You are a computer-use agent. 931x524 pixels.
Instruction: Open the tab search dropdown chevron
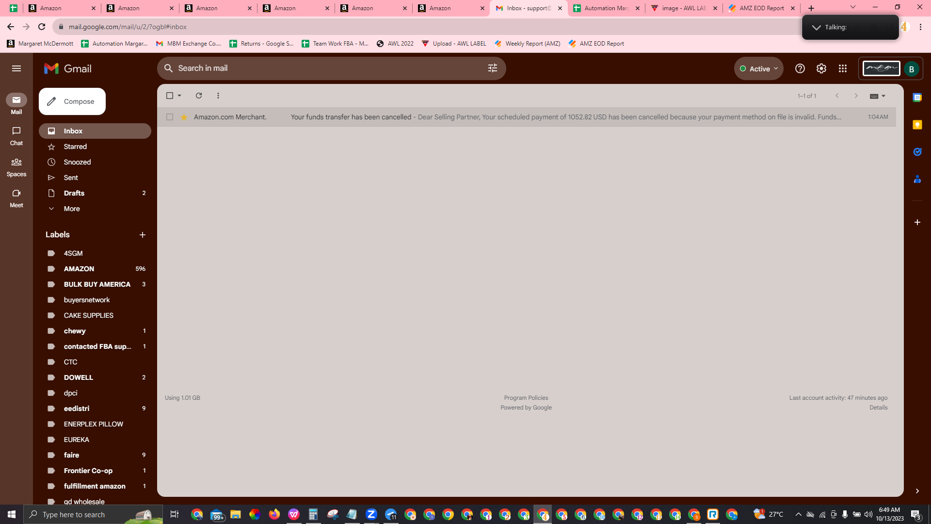click(x=853, y=7)
